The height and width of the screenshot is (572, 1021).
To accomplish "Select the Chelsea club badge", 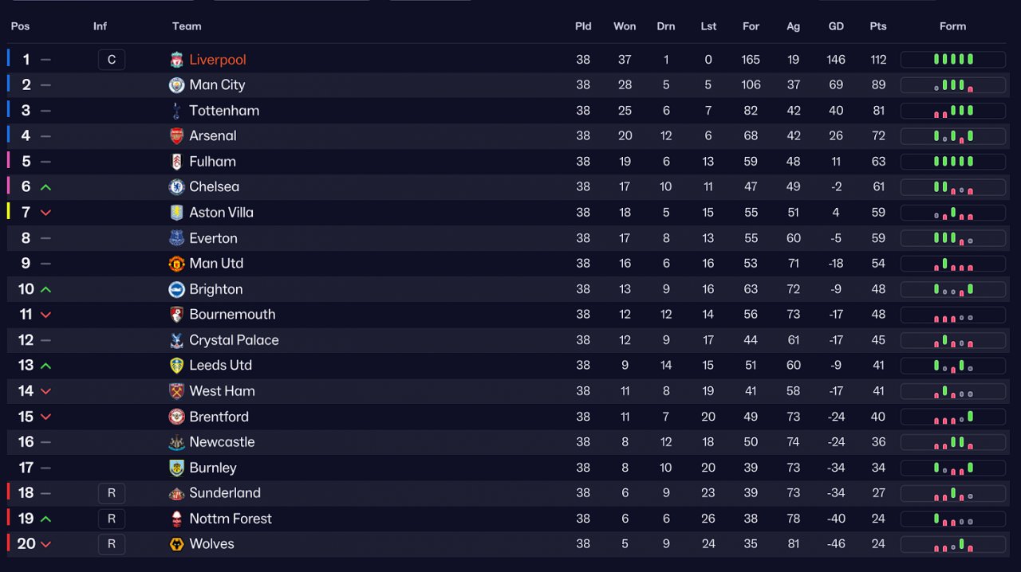I will click(x=176, y=187).
